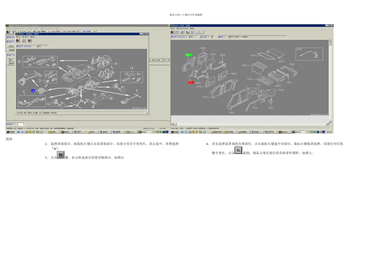Select part number 760 on the body diagram
The image size is (372, 263).
coord(231,113)
